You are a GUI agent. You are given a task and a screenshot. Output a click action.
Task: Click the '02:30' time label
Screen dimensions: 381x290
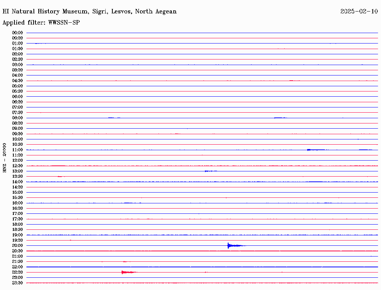[17, 59]
